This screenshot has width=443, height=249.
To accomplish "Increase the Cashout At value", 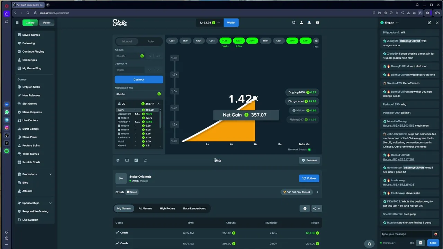I will coord(158,70).
